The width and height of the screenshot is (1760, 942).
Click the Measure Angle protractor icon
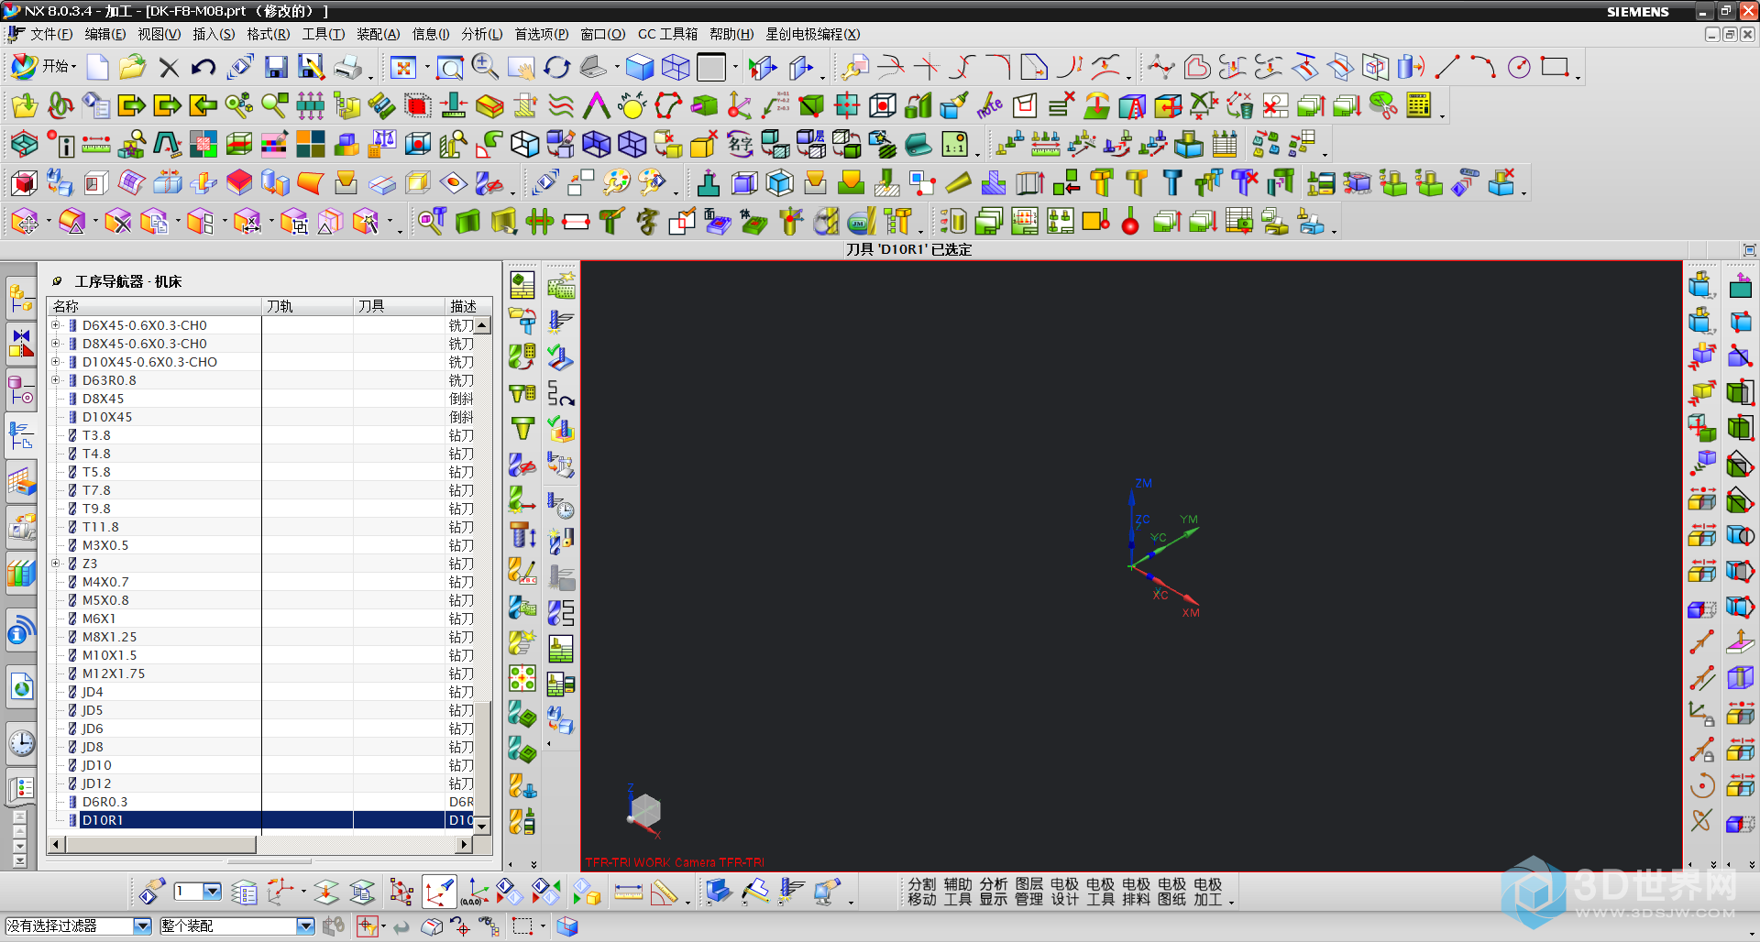tap(665, 892)
